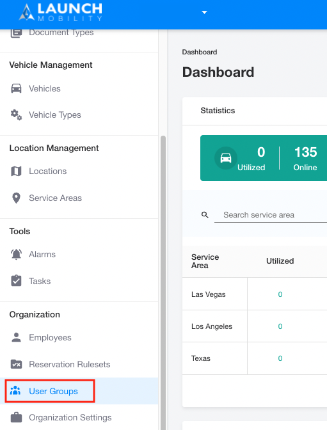The height and width of the screenshot is (430, 327).
Task: Click the Employees person icon
Action: point(16,337)
